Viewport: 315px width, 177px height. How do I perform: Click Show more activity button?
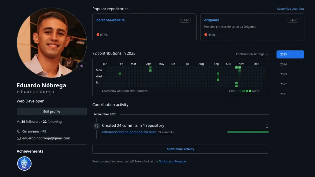(181, 149)
